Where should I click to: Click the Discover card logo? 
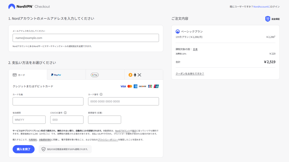pos(143,86)
